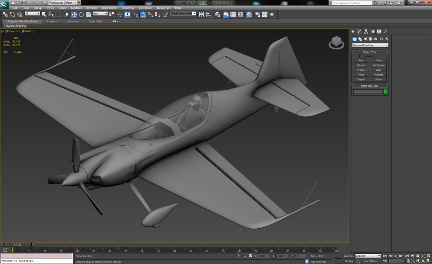
Task: Open the Material Editor icon
Action: click(249, 14)
